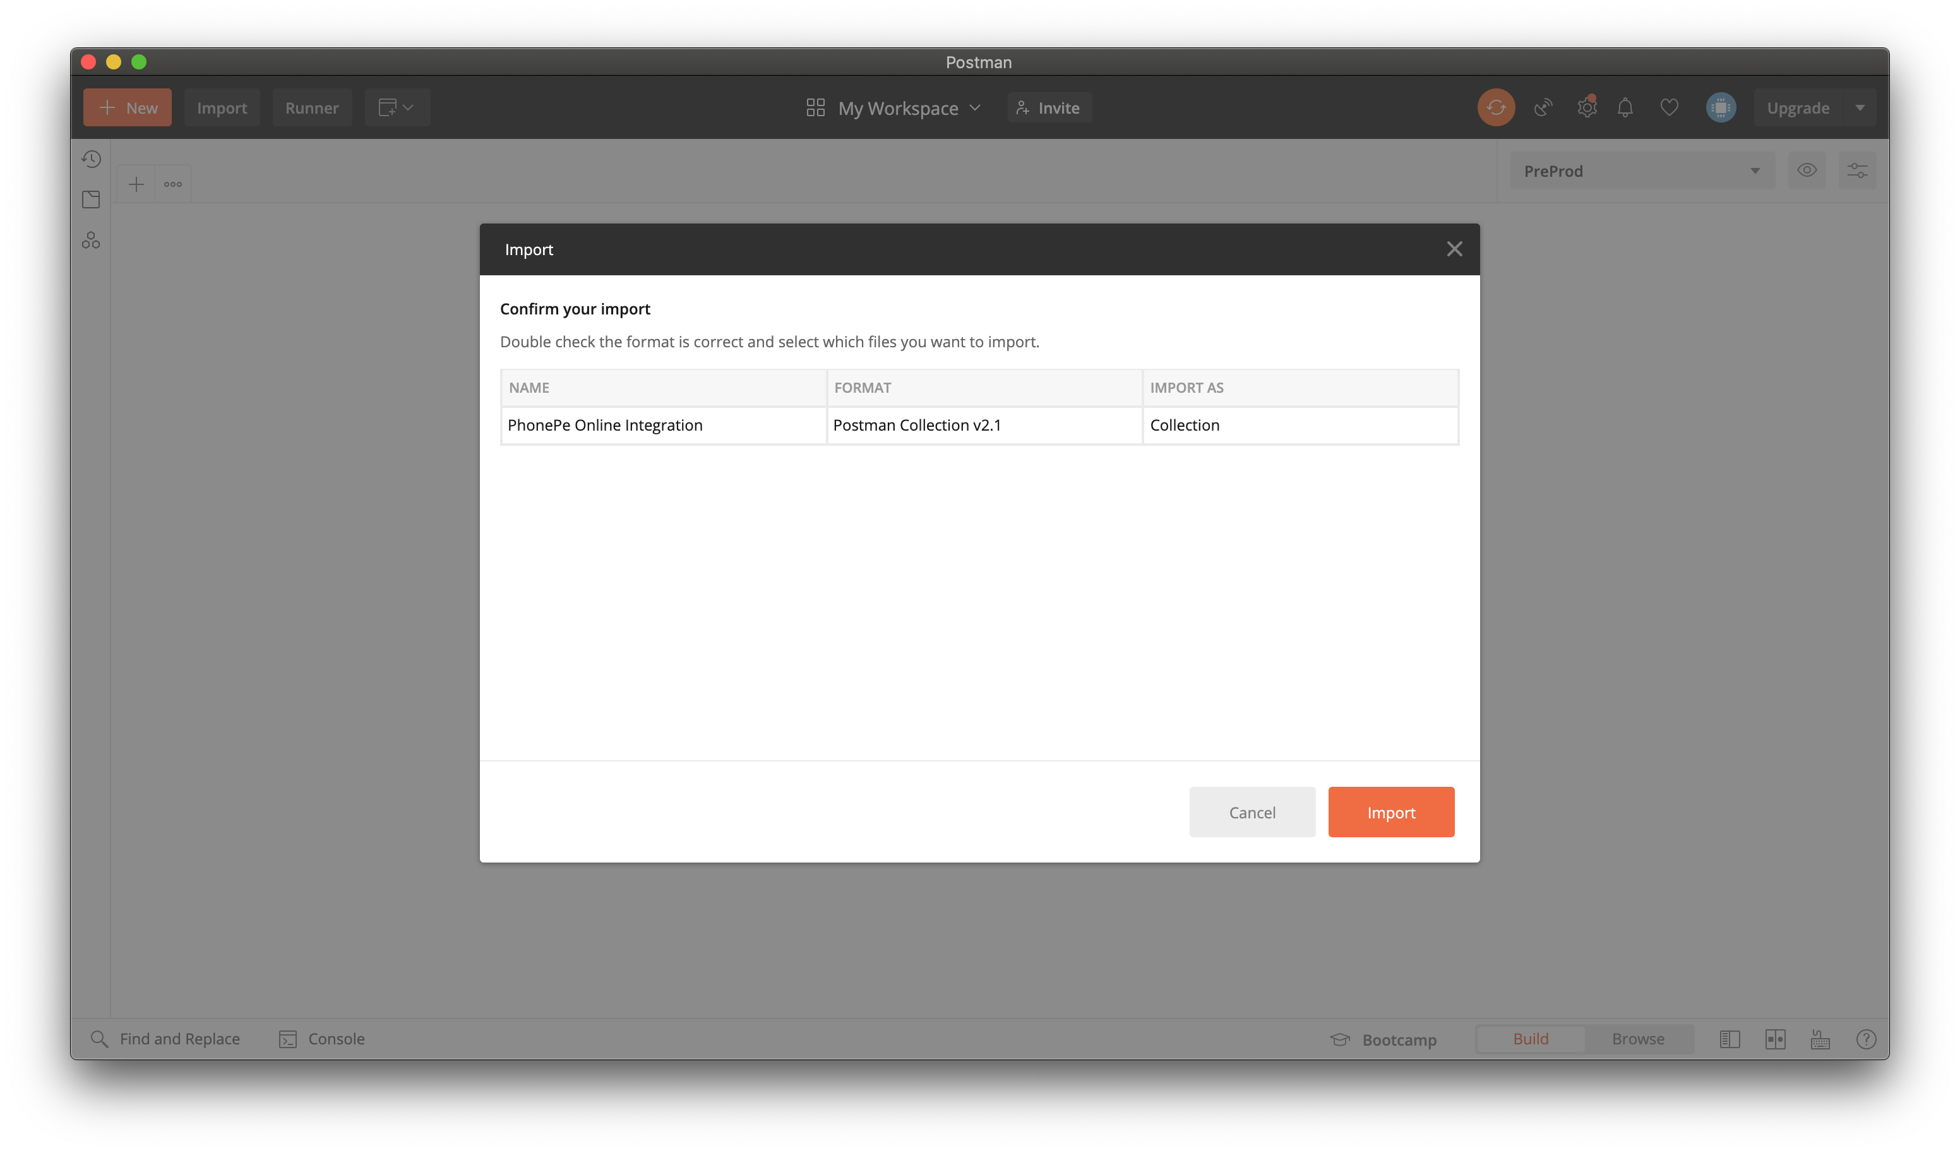This screenshot has height=1153, width=1960.
Task: Open the notifications bell
Action: coord(1625,107)
